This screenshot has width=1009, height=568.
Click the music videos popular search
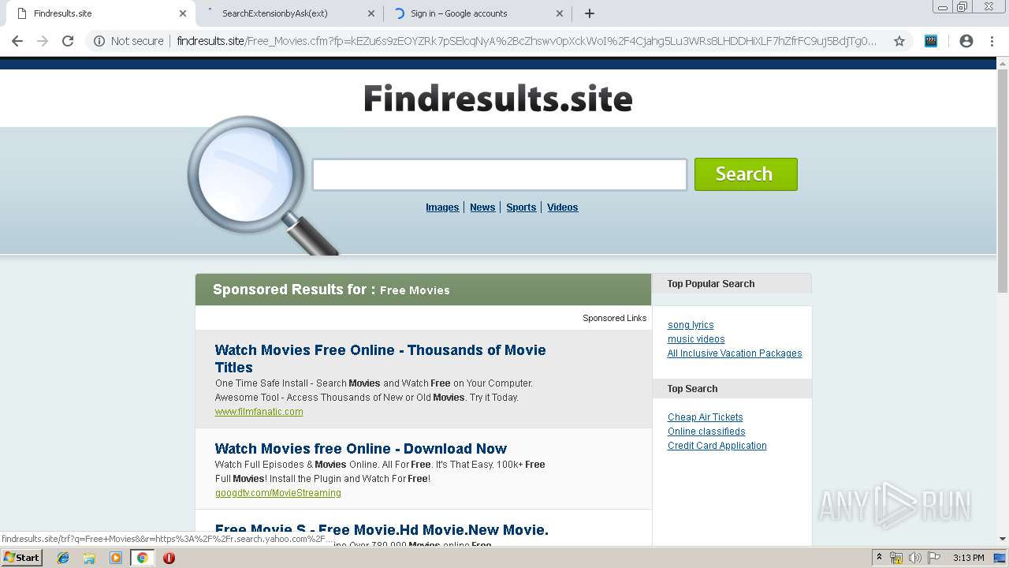[696, 339]
